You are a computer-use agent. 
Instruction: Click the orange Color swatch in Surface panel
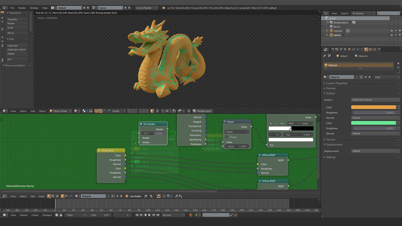point(373,107)
